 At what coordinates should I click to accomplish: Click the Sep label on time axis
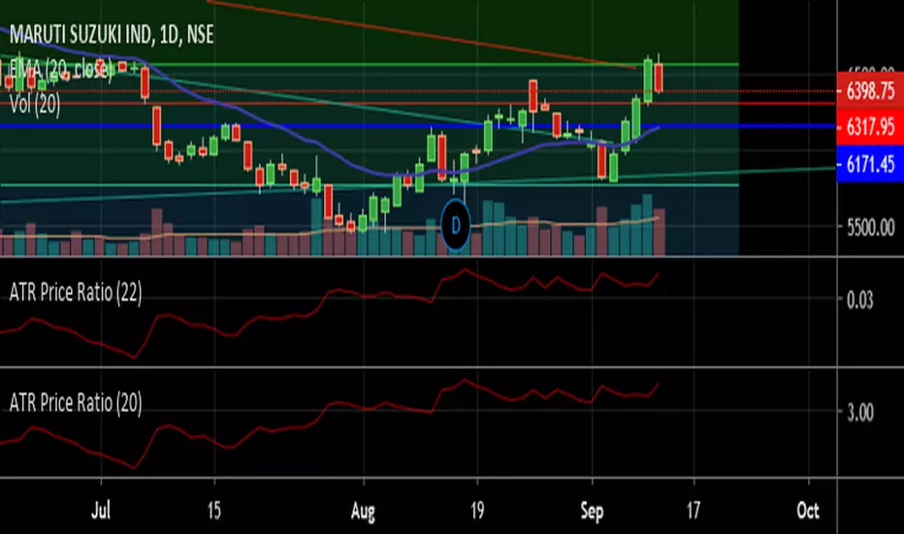click(x=592, y=511)
